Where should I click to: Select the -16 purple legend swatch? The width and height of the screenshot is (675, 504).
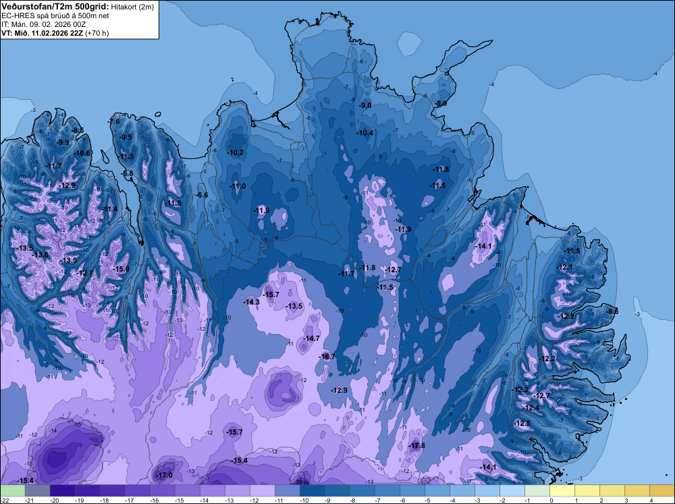point(162,491)
